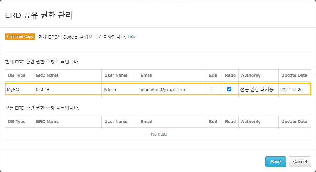Click the aquerytool@gmail.com email cell
316x172 pixels.
(x=162, y=90)
